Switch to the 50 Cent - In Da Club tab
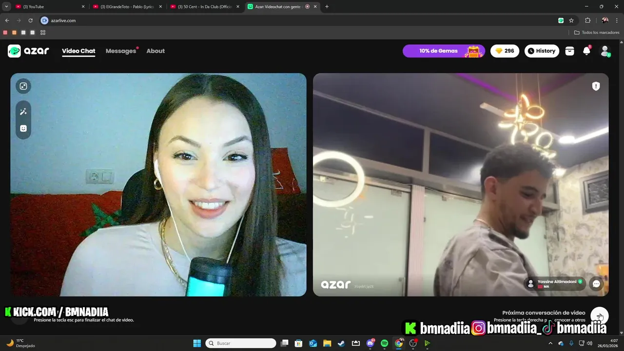This screenshot has width=624, height=351. coord(205,7)
